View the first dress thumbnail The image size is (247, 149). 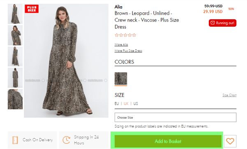15,14
